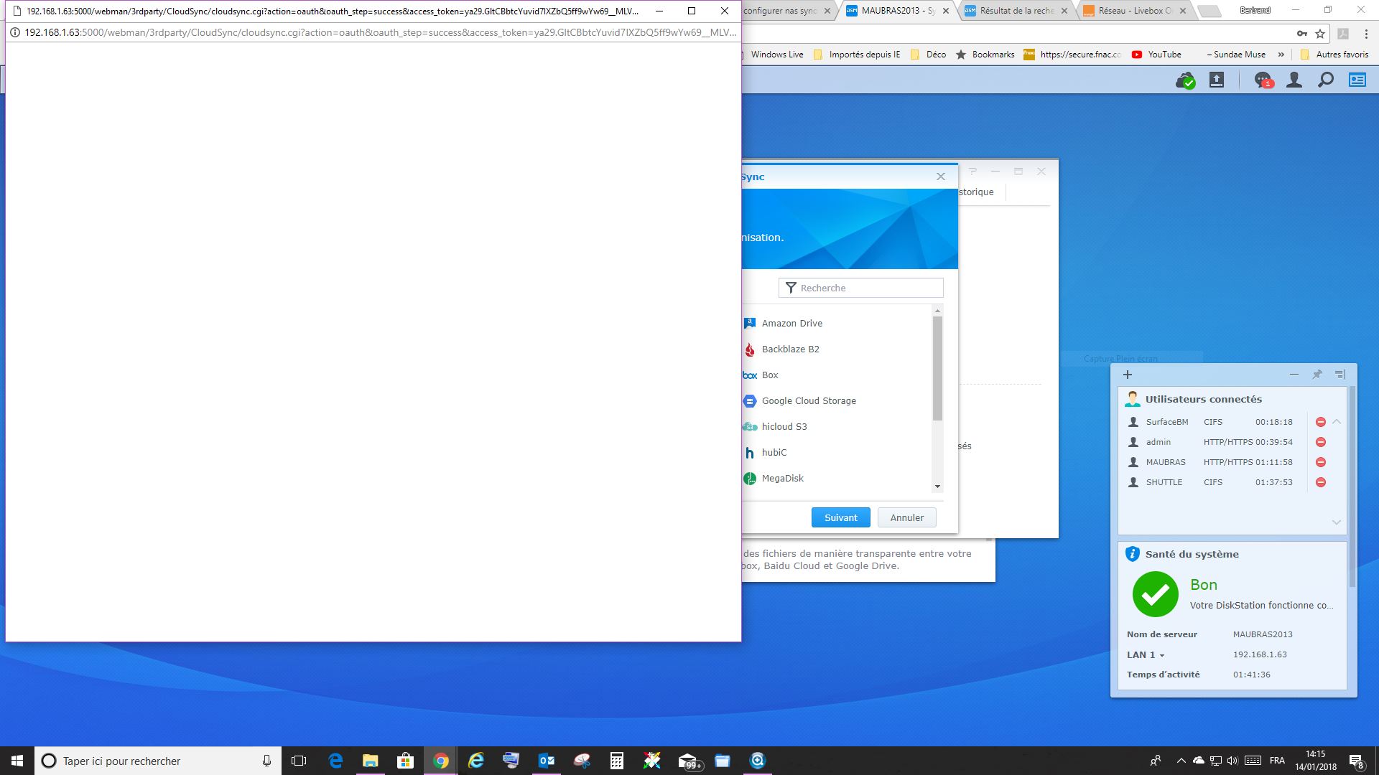Disconnect user admin

pyautogui.click(x=1320, y=442)
